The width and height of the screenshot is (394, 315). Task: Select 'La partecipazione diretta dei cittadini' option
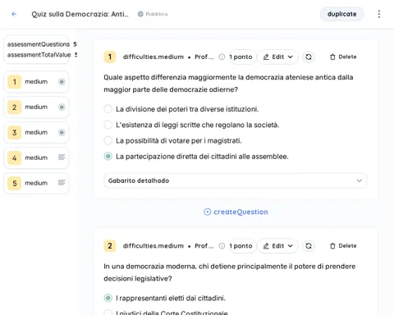coord(108,157)
